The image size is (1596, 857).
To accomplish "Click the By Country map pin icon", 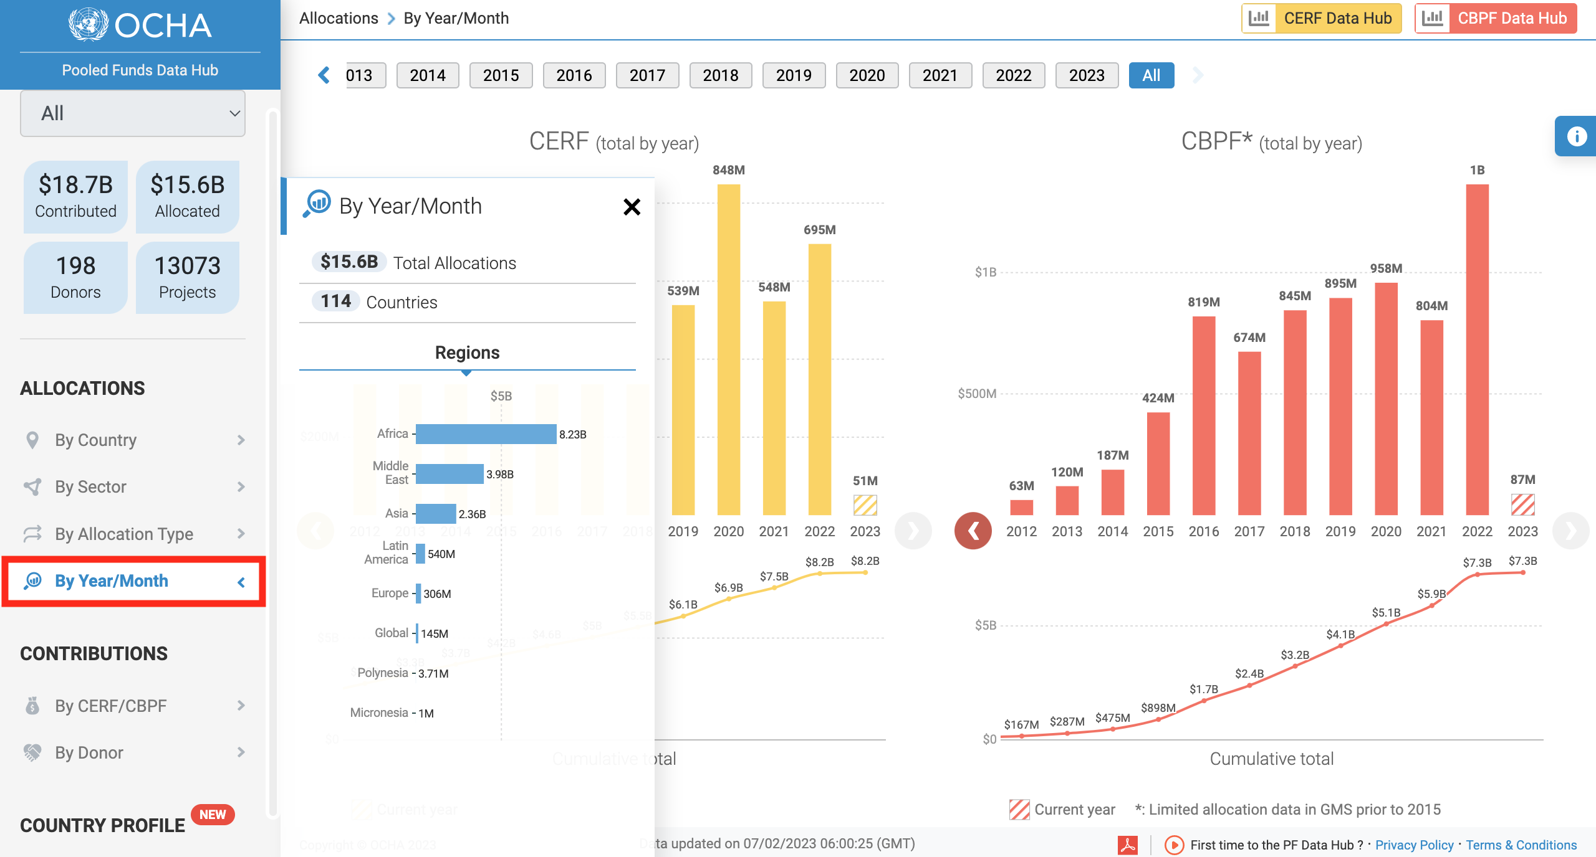I will point(32,440).
